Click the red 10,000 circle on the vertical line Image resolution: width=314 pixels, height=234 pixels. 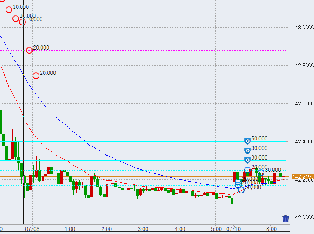[22, 22]
